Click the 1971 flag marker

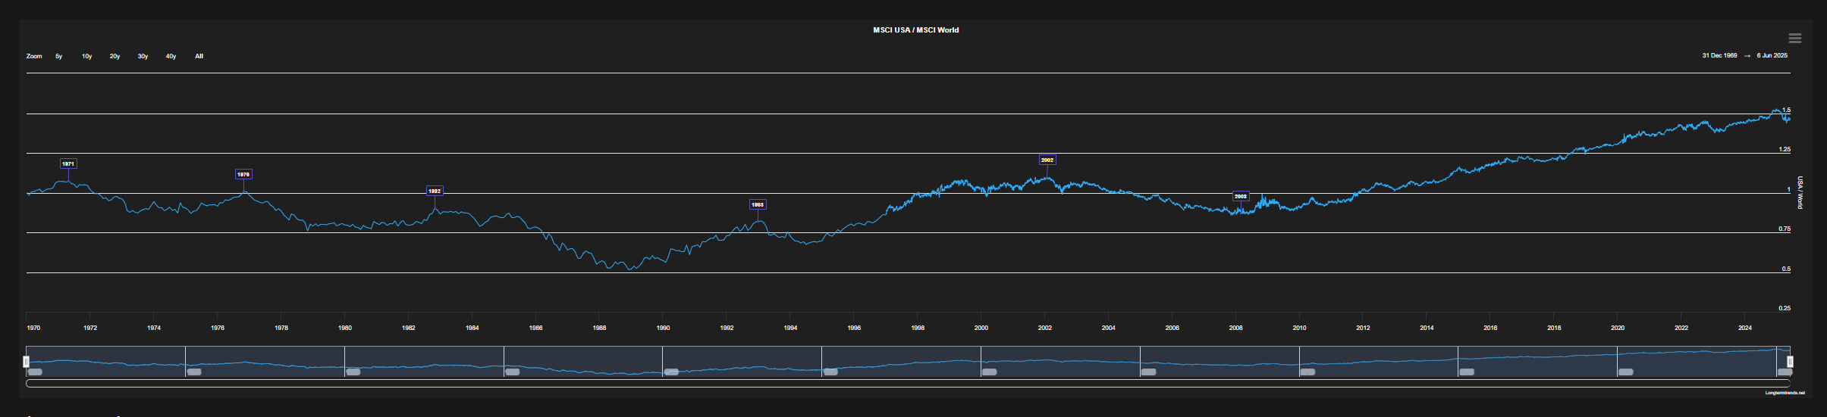coord(68,163)
